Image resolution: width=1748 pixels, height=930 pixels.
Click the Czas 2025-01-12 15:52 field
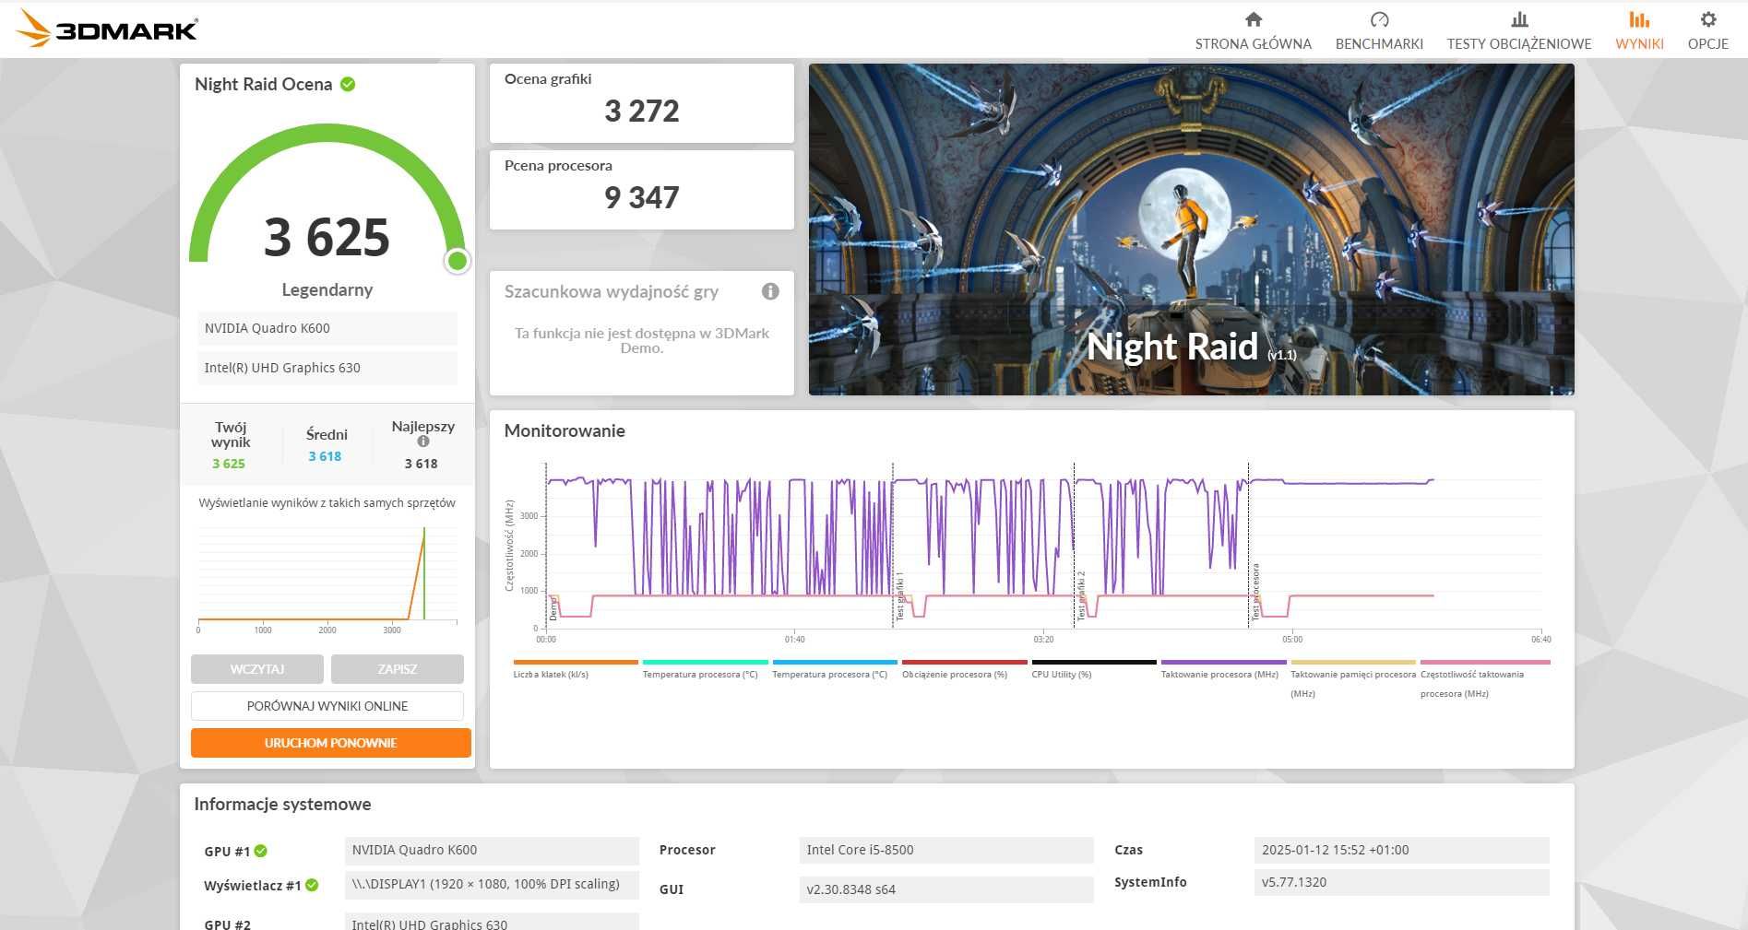point(1401,850)
